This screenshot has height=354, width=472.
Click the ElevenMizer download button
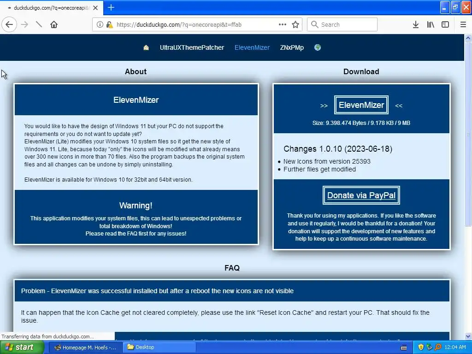pos(361,105)
